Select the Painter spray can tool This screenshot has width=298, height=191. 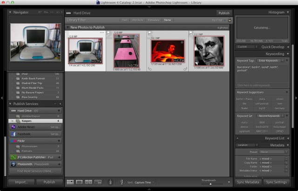[x=110, y=182]
